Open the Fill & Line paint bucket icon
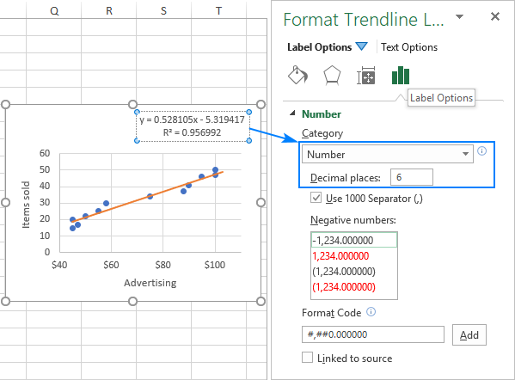The height and width of the screenshot is (380, 515). (297, 75)
